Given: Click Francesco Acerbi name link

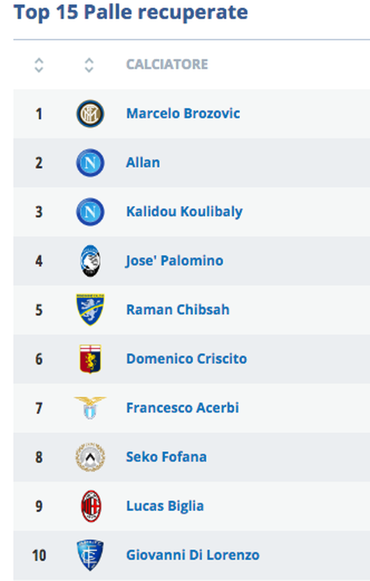Looking at the screenshot, I should [182, 408].
